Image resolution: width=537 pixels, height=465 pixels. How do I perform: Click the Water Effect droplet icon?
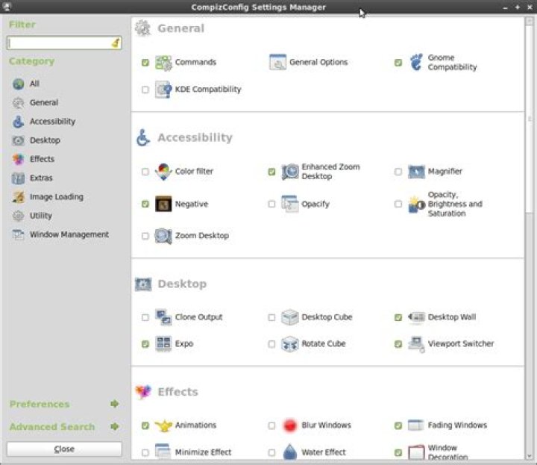pyautogui.click(x=289, y=452)
